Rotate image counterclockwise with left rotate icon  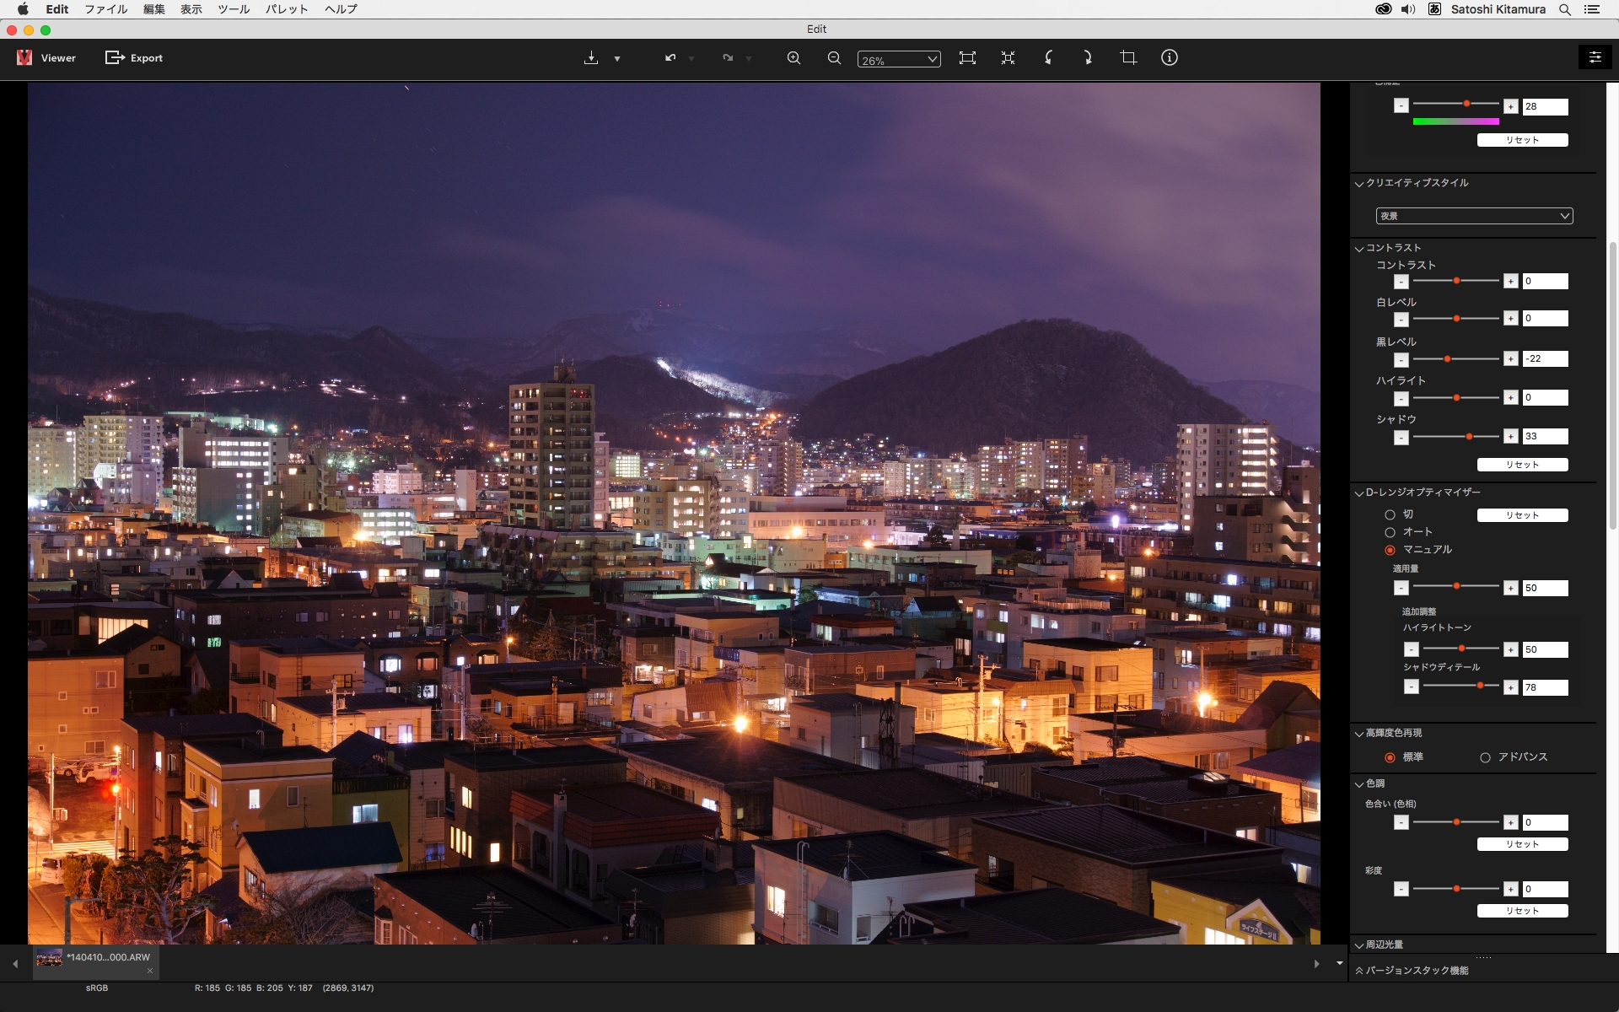(x=1048, y=58)
